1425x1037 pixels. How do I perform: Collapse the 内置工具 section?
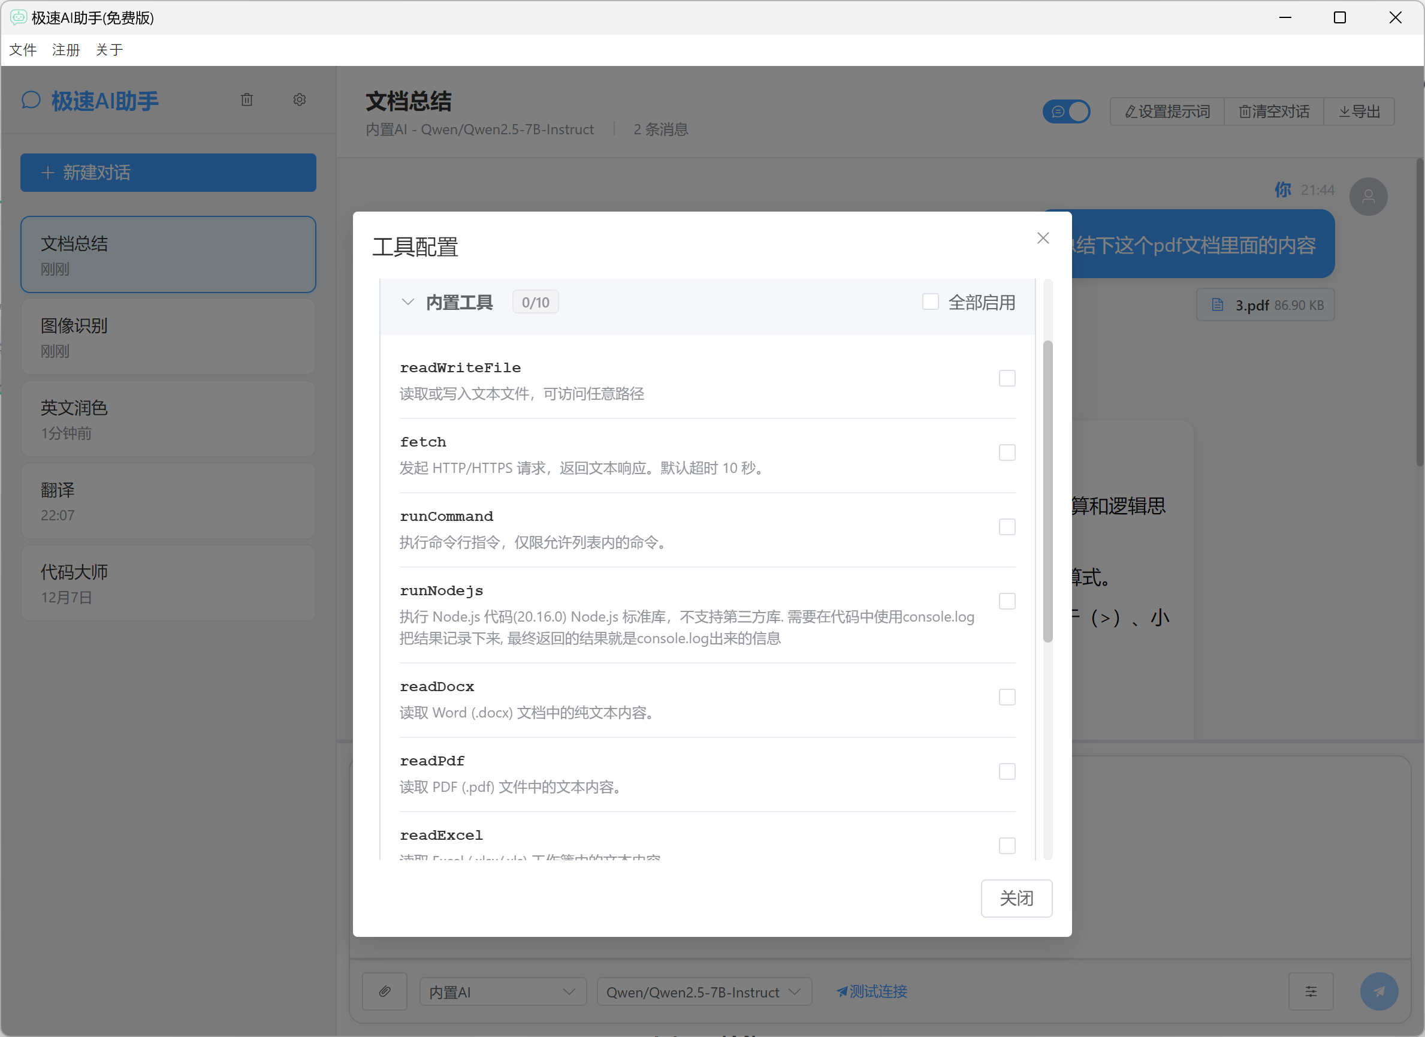[407, 302]
